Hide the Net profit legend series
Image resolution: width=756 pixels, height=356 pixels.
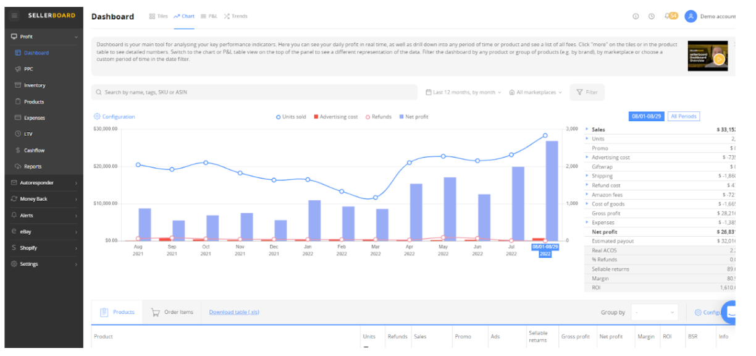pyautogui.click(x=414, y=117)
